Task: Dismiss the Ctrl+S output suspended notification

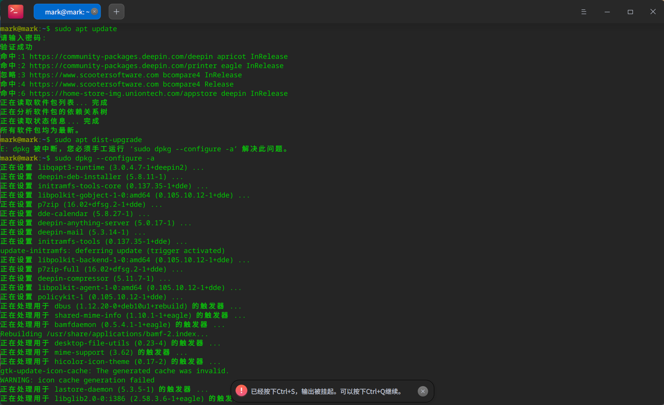Action: point(423,391)
